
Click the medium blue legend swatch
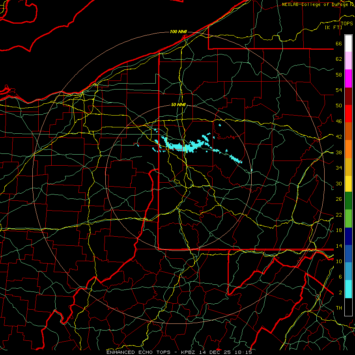tap(348, 254)
